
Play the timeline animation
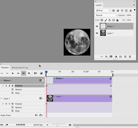pos(13,73)
